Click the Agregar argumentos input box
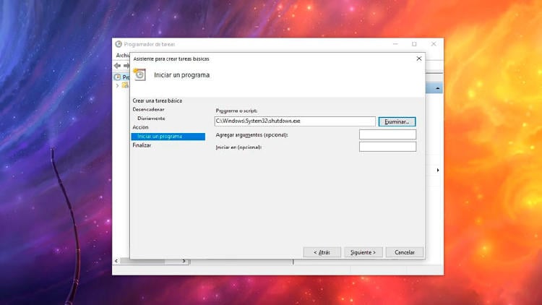 [387, 134]
